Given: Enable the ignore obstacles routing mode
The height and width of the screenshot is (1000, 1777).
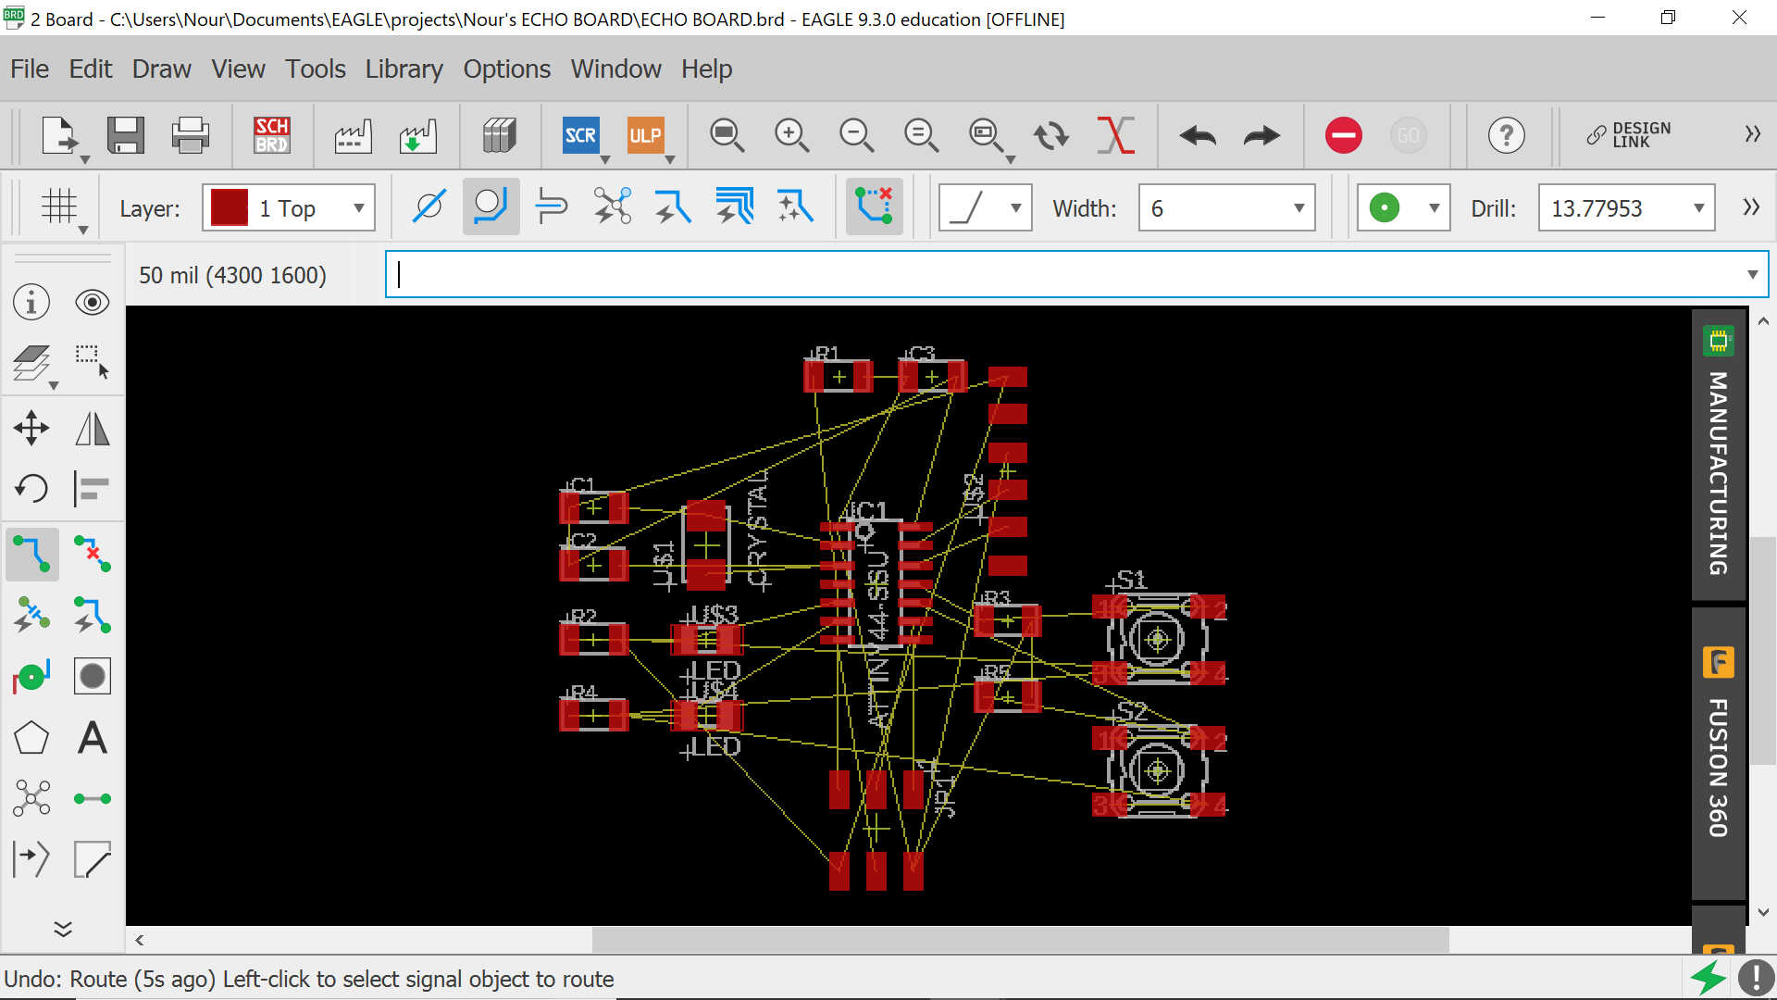Looking at the screenshot, I should tap(429, 206).
